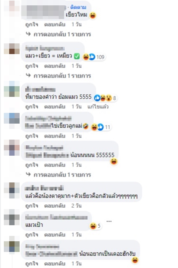The width and height of the screenshot is (178, 268).
Task: Reply to the "ไข่เขียวลูกแม่" comment with ตอบกลับ
Action: (x=55, y=136)
